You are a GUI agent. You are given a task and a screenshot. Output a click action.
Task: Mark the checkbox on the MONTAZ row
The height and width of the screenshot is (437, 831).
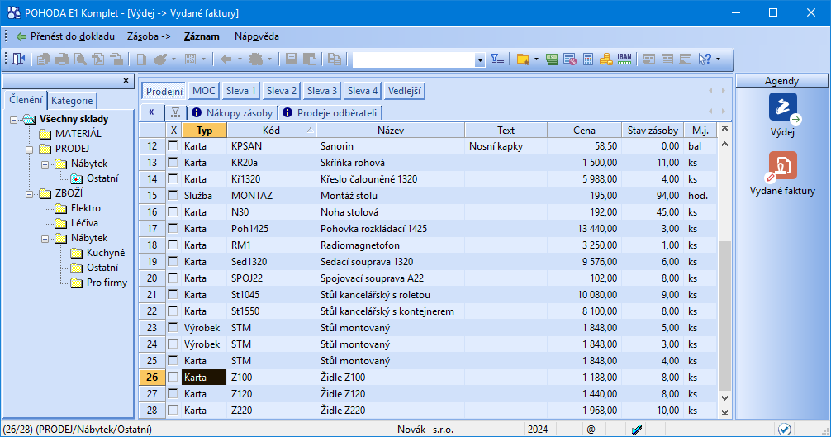173,196
